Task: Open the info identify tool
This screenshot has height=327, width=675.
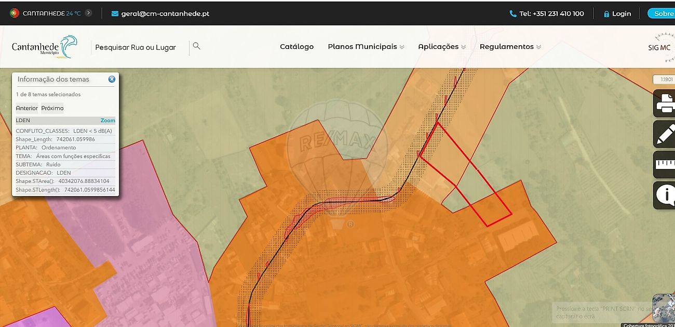Action: [x=665, y=195]
